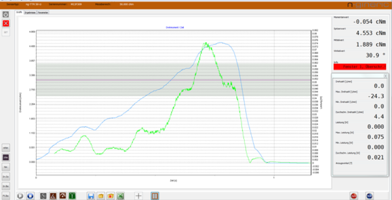Click the blue round stop button at bottom
Image resolution: width=392 pixels, height=200 pixels.
tap(30, 196)
